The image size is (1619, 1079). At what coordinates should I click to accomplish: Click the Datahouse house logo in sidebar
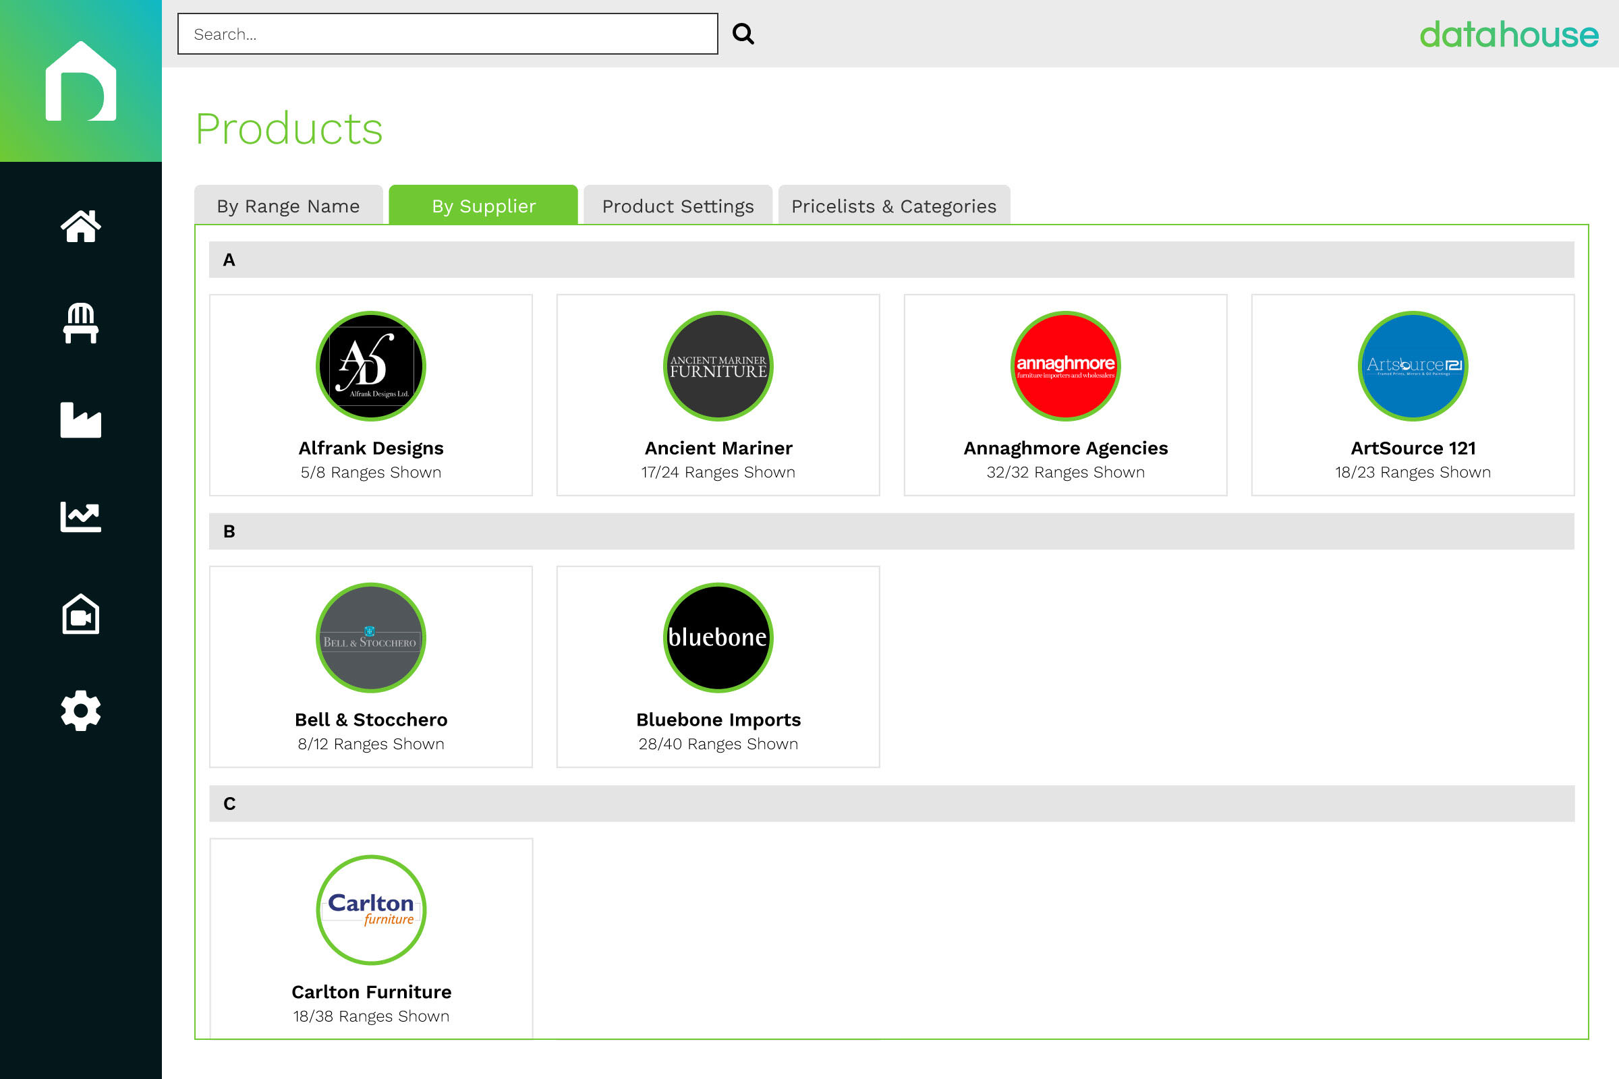pos(80,81)
